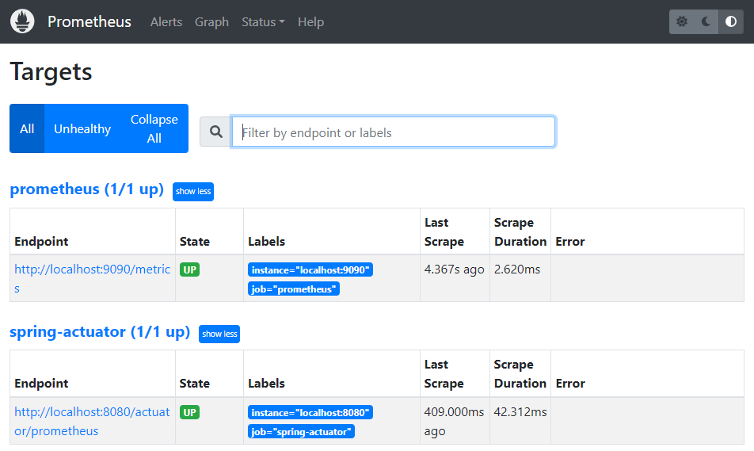Click the Prometheus brand title
Viewport: 754px width, 451px height.
pyautogui.click(x=89, y=21)
